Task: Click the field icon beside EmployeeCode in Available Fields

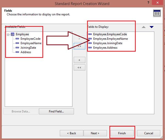Action: (x=17, y=39)
